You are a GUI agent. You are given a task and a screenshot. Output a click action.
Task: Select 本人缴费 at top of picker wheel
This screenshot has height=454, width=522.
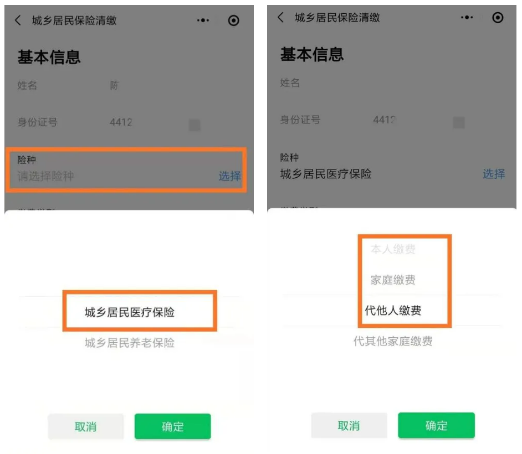tap(393, 249)
